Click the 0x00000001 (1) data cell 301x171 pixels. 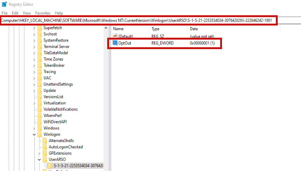click(202, 43)
